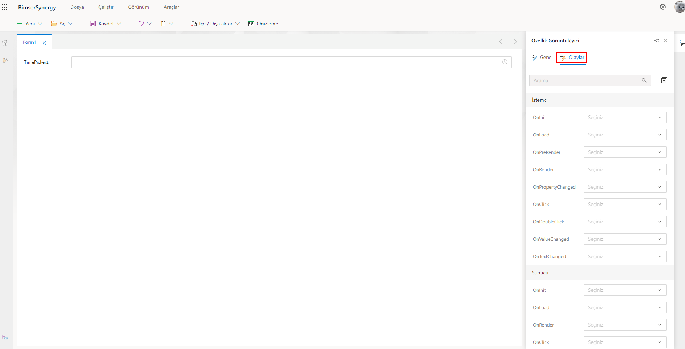Collapse the İstemci section
This screenshot has width=685, height=349.
coord(666,100)
